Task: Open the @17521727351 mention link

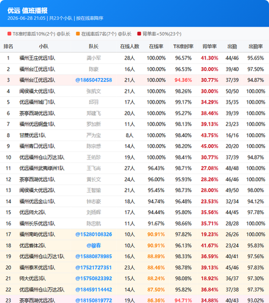Action: point(93,268)
